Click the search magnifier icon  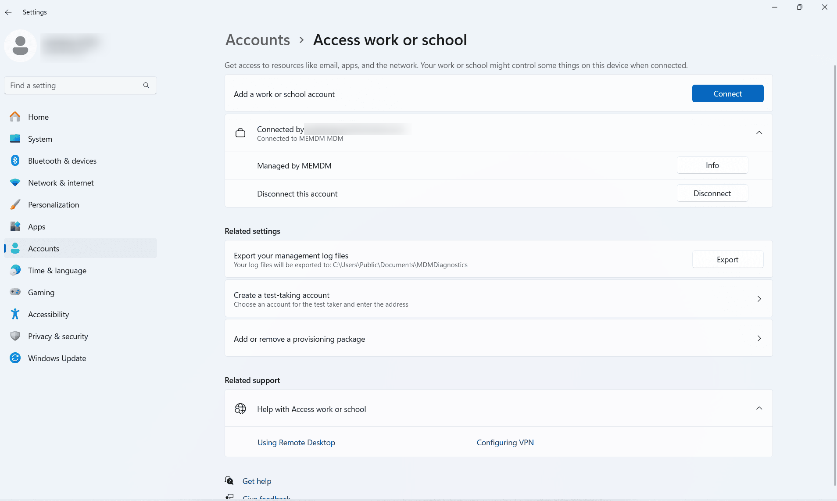click(x=146, y=86)
